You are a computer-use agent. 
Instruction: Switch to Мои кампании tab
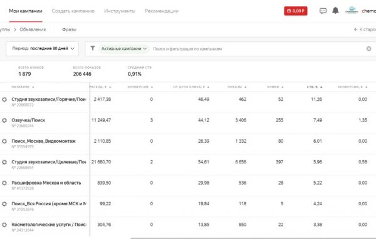26,11
